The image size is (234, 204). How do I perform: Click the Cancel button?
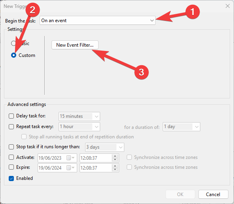click(x=213, y=195)
